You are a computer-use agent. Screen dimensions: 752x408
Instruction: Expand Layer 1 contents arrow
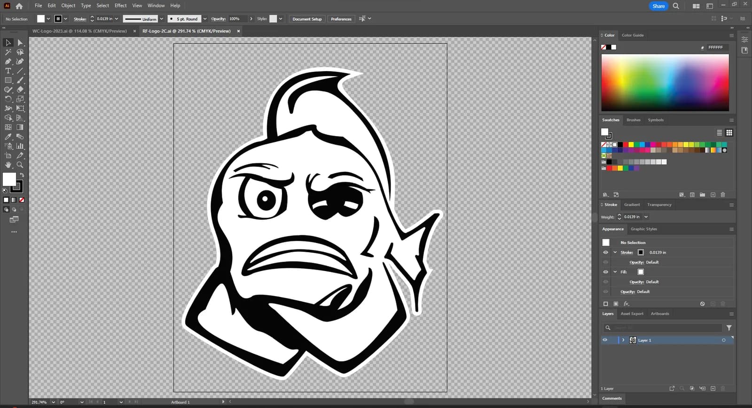click(623, 340)
